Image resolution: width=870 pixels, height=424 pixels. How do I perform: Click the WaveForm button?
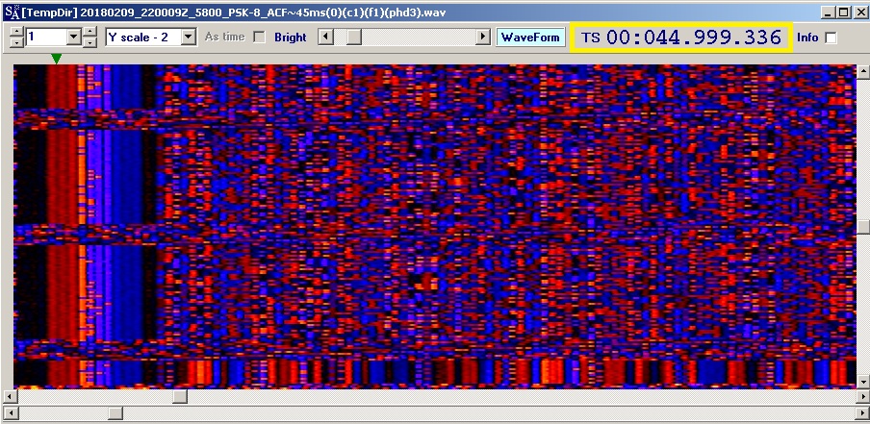click(x=530, y=37)
